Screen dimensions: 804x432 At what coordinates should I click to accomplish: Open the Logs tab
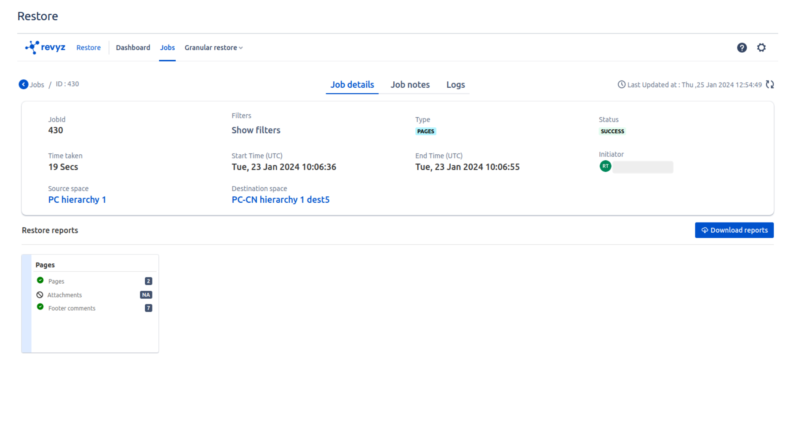455,85
